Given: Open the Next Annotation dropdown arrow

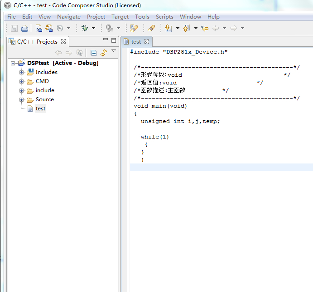Looking at the screenshot, I should point(178,28).
